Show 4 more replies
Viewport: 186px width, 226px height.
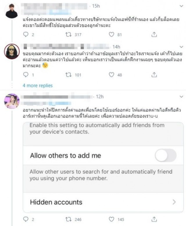tap(38, 86)
